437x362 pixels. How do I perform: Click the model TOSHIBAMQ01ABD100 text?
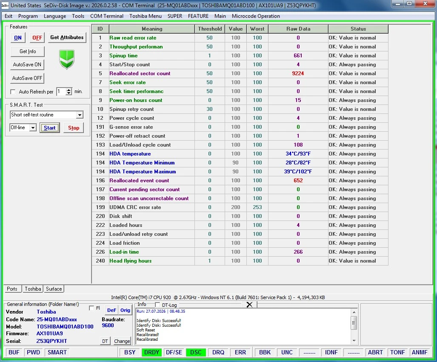click(65, 326)
